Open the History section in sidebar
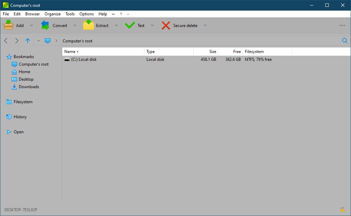 click(20, 117)
